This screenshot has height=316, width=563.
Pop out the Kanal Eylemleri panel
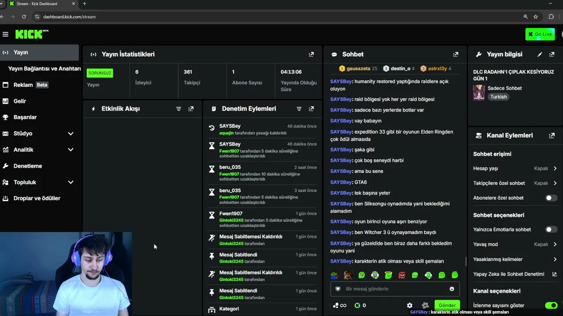pyautogui.click(x=552, y=136)
